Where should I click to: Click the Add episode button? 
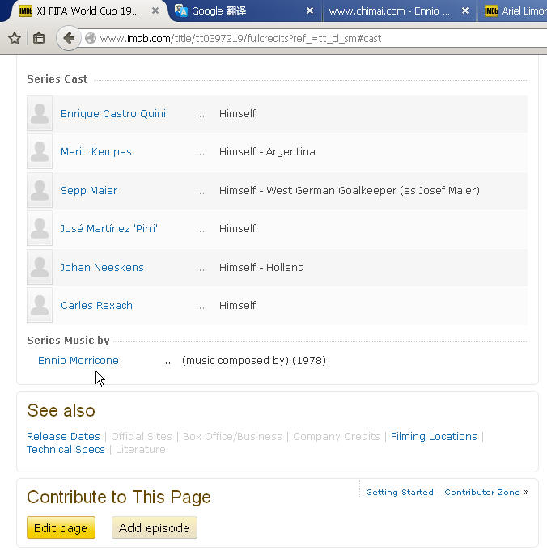(x=154, y=527)
